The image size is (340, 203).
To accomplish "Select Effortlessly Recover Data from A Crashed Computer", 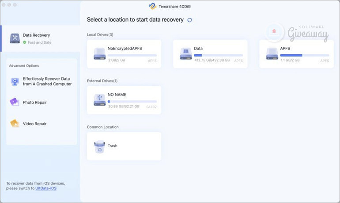I will coord(47,81).
